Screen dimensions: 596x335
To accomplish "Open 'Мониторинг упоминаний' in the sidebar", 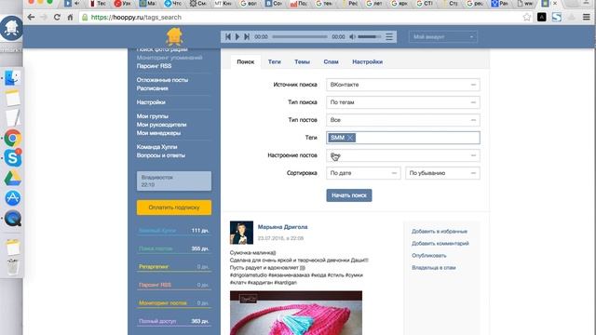I will [169, 58].
